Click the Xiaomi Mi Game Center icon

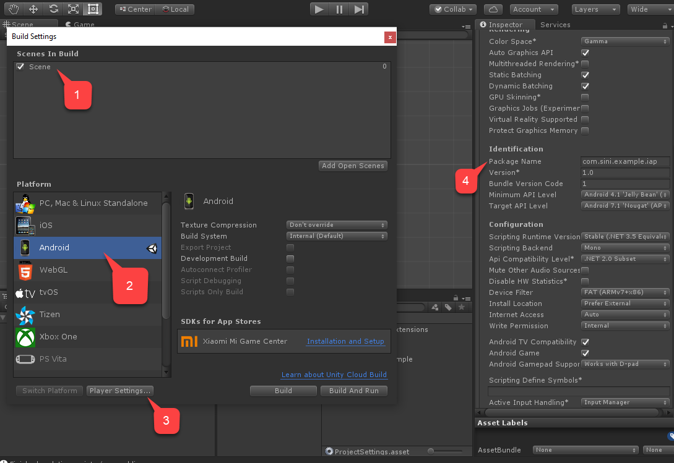pyautogui.click(x=189, y=341)
